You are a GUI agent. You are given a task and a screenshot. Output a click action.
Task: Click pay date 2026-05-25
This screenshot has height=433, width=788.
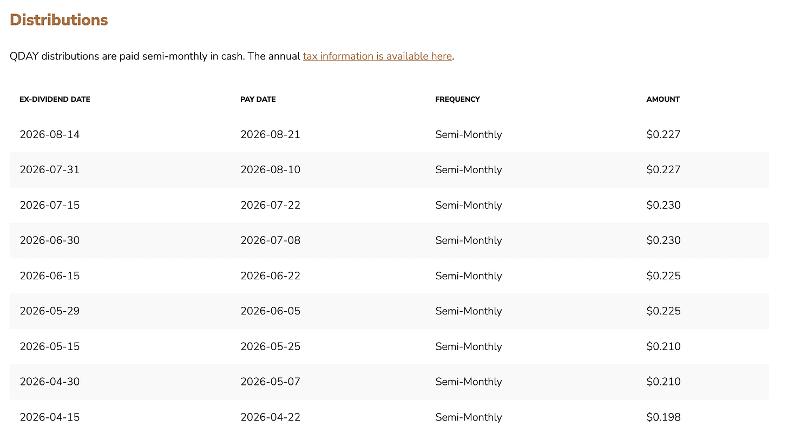coord(270,346)
